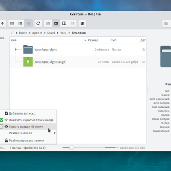Click свободно 27.1 ГиБ status text
Image resolution: width=171 pixels, height=171 pixels.
pos(133,148)
